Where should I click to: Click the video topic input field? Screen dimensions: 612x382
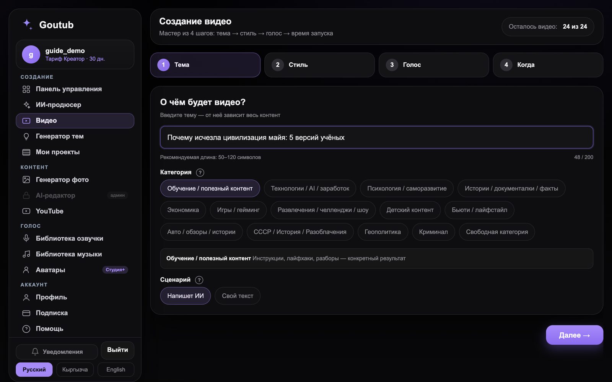tap(377, 138)
